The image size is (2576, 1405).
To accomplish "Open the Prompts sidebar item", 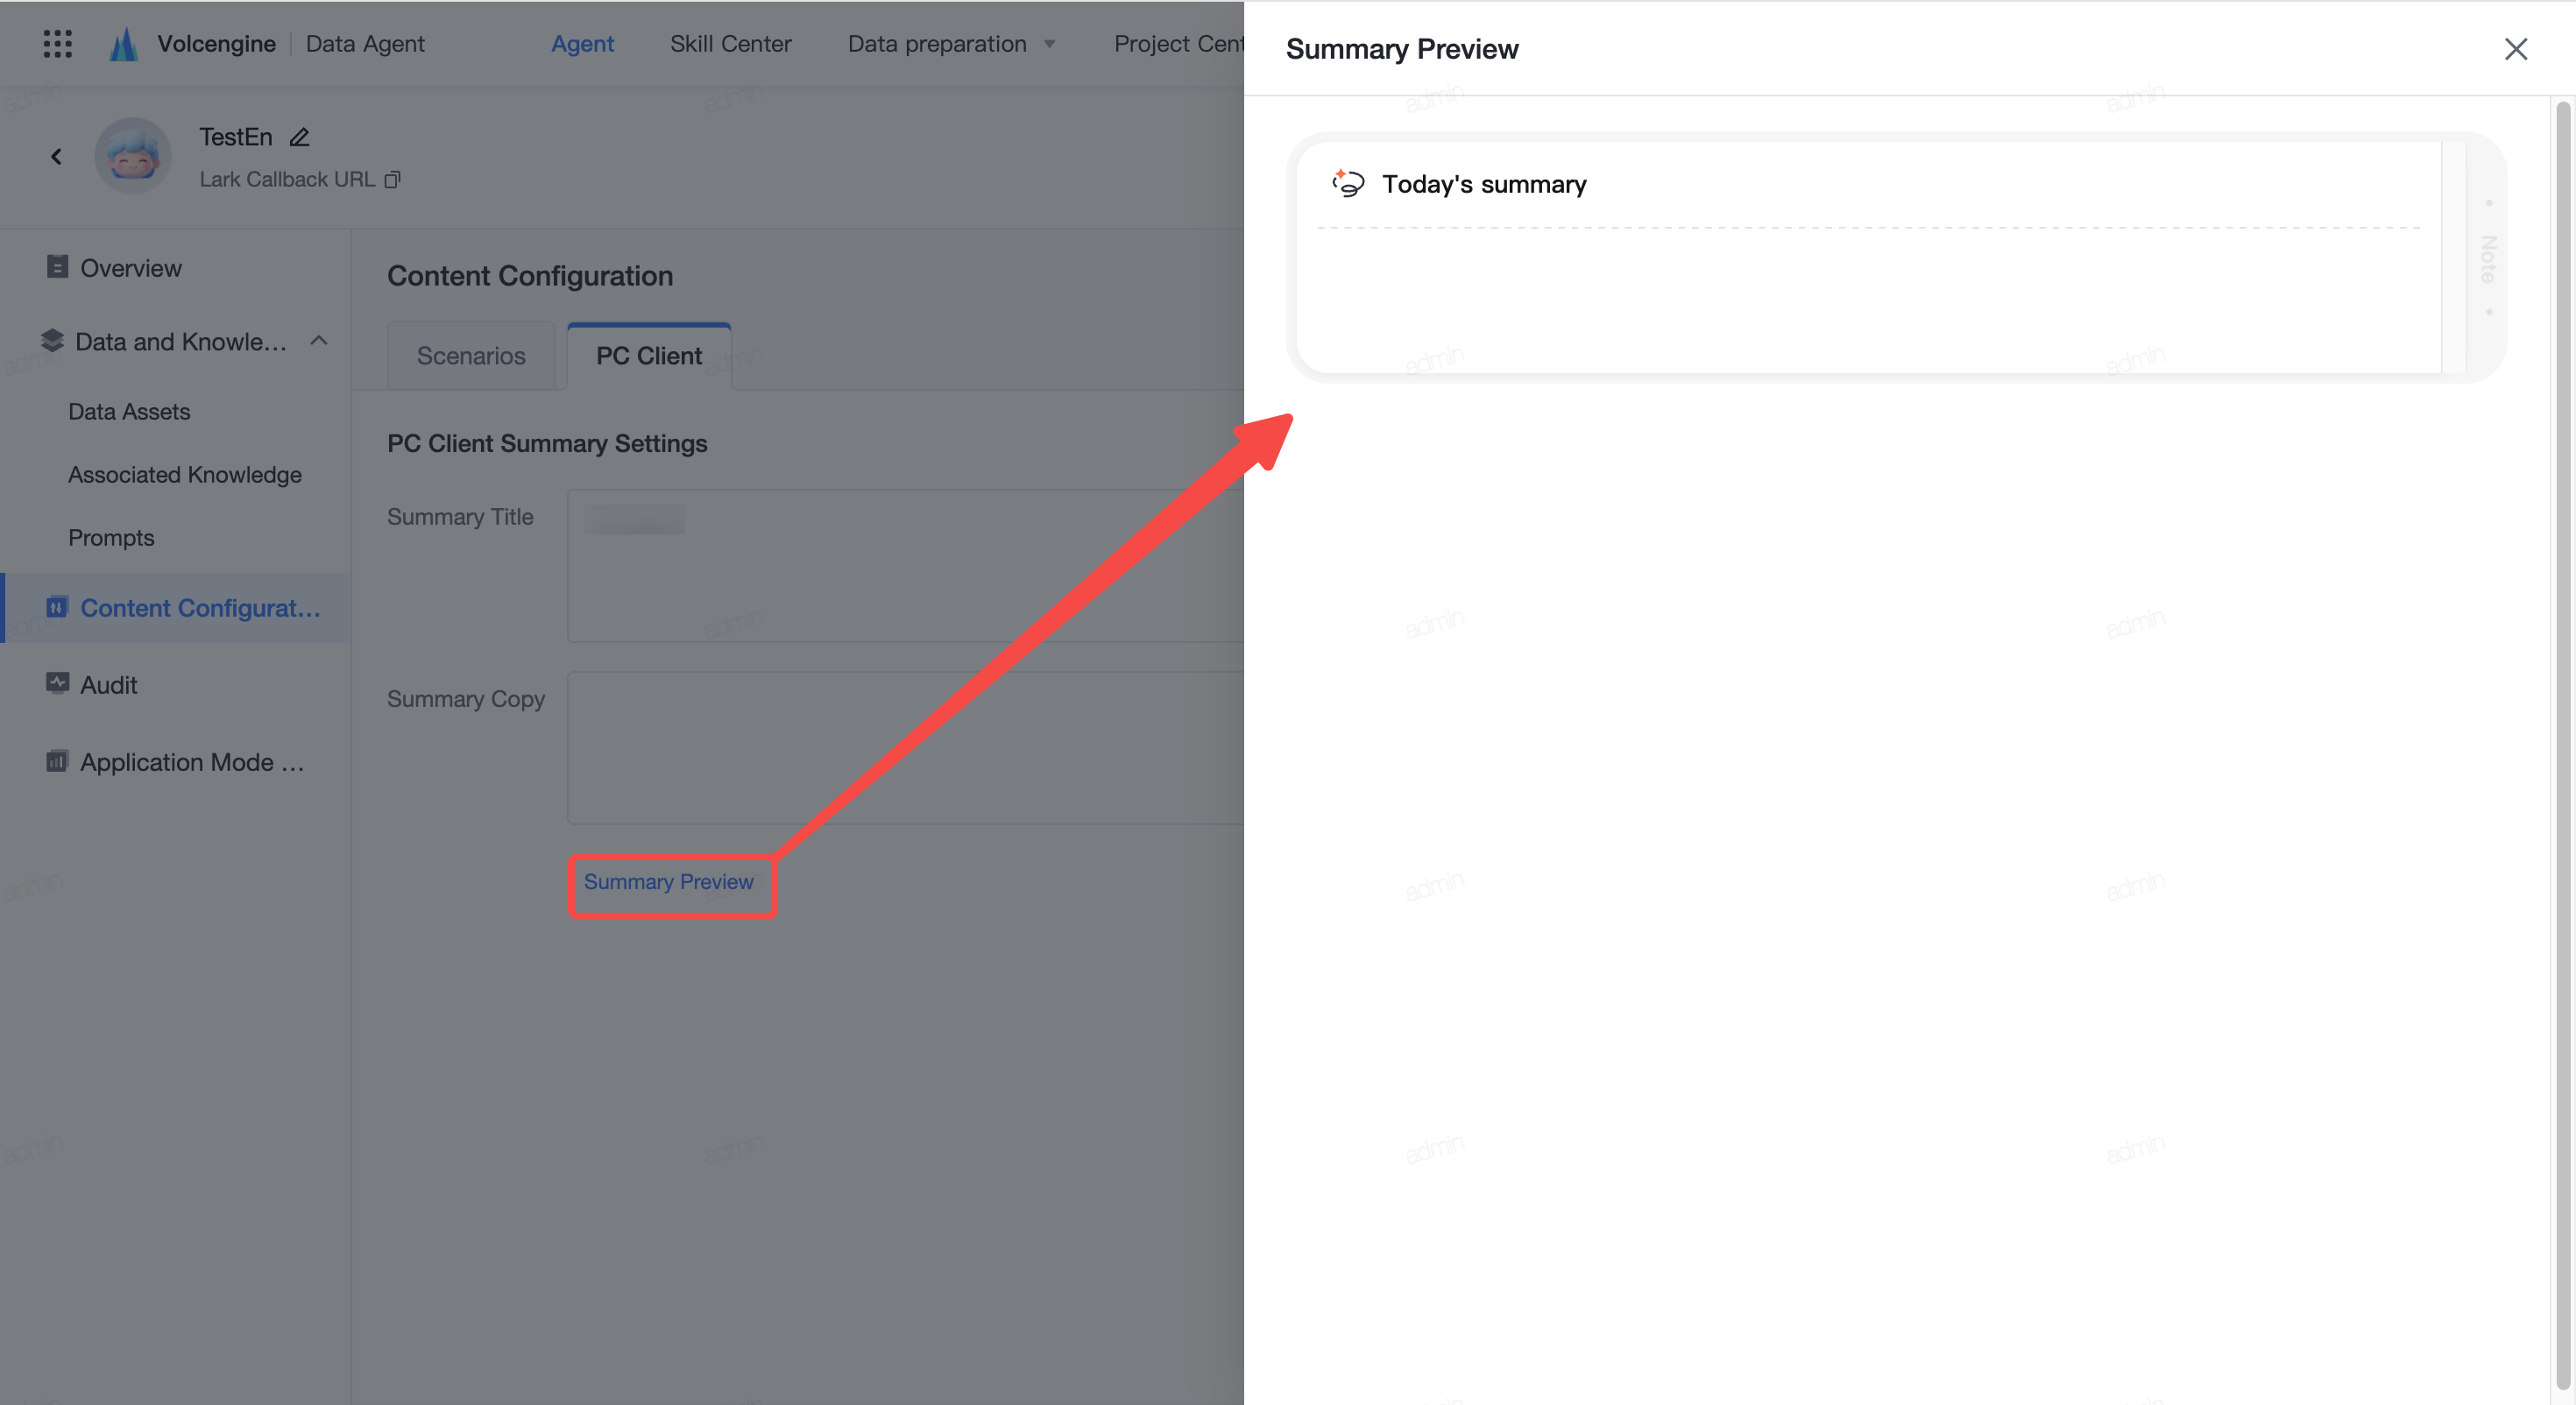I will click(x=111, y=537).
